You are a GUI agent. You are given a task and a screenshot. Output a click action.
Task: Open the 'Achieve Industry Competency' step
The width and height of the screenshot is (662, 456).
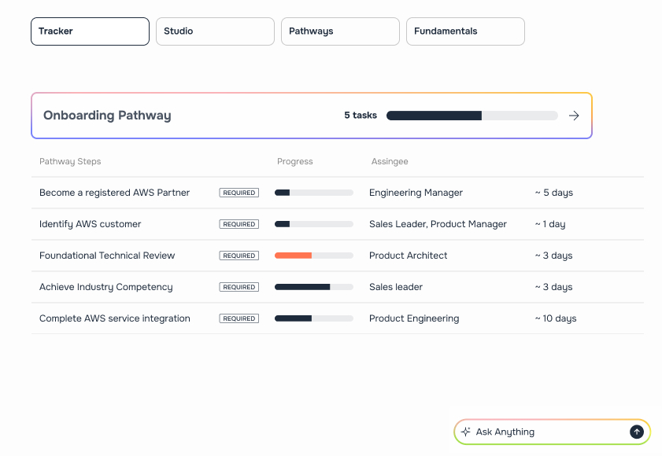(x=106, y=287)
